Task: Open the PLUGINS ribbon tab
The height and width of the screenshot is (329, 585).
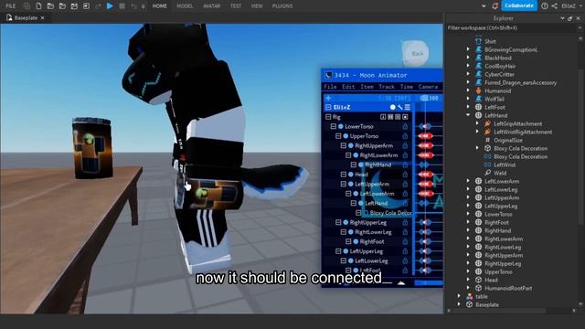Action: (x=282, y=6)
